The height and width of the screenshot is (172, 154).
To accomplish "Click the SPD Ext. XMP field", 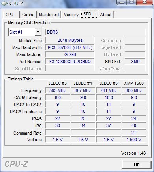I will pos(135,62).
